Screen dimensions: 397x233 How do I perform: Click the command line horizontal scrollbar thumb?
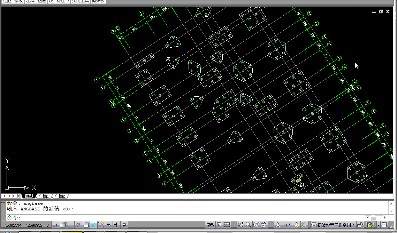pos(373,217)
